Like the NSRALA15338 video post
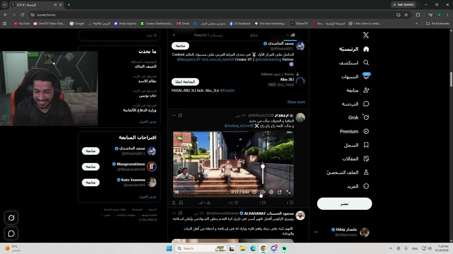The width and height of the screenshot is (453, 254). pyautogui.click(x=233, y=202)
